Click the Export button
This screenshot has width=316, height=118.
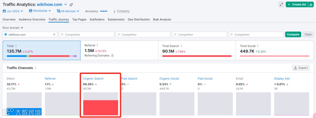click(x=301, y=68)
